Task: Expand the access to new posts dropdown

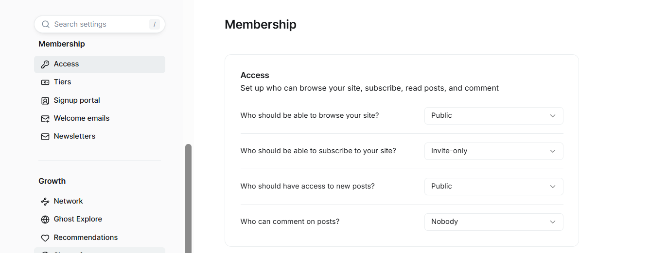Action: [493, 187]
